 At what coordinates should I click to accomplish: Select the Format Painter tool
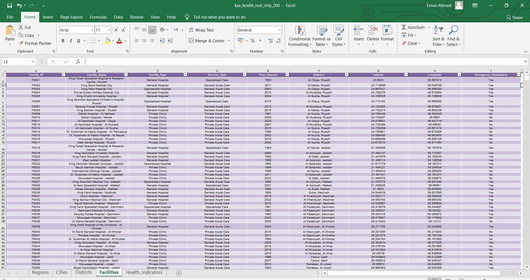(35, 43)
